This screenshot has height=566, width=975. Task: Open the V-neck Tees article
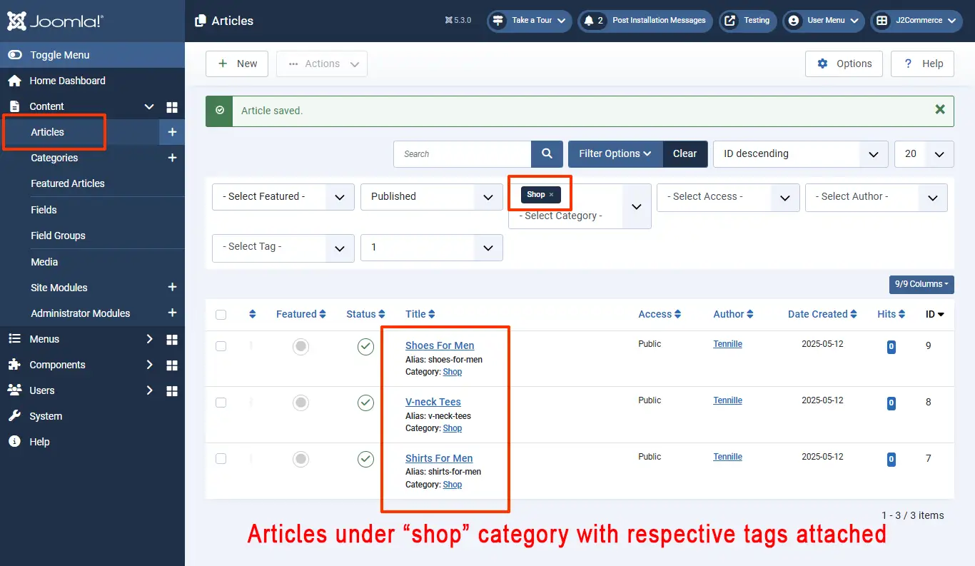433,402
